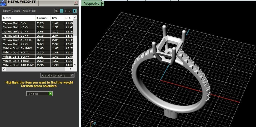Select the Yellow Gold:18KY R... row

click(37, 40)
